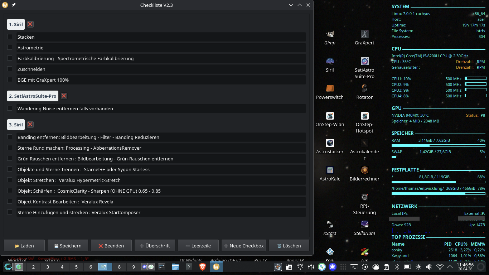Expand the hidden system tray icons arrow

450,267
